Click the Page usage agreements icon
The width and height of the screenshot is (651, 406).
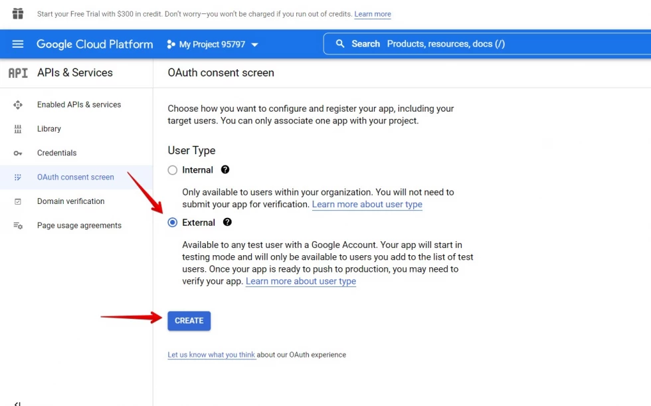point(18,226)
